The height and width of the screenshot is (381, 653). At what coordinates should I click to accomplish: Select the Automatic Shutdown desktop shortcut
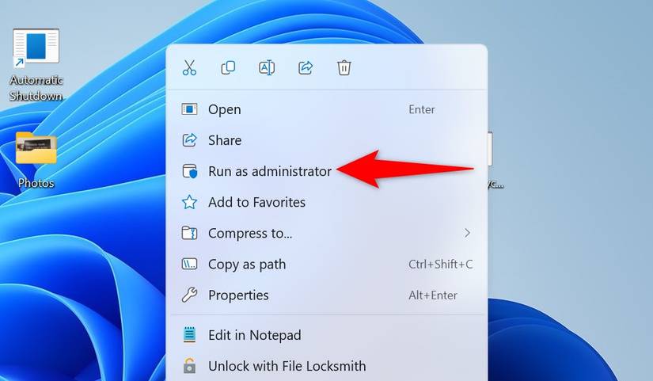[36, 65]
